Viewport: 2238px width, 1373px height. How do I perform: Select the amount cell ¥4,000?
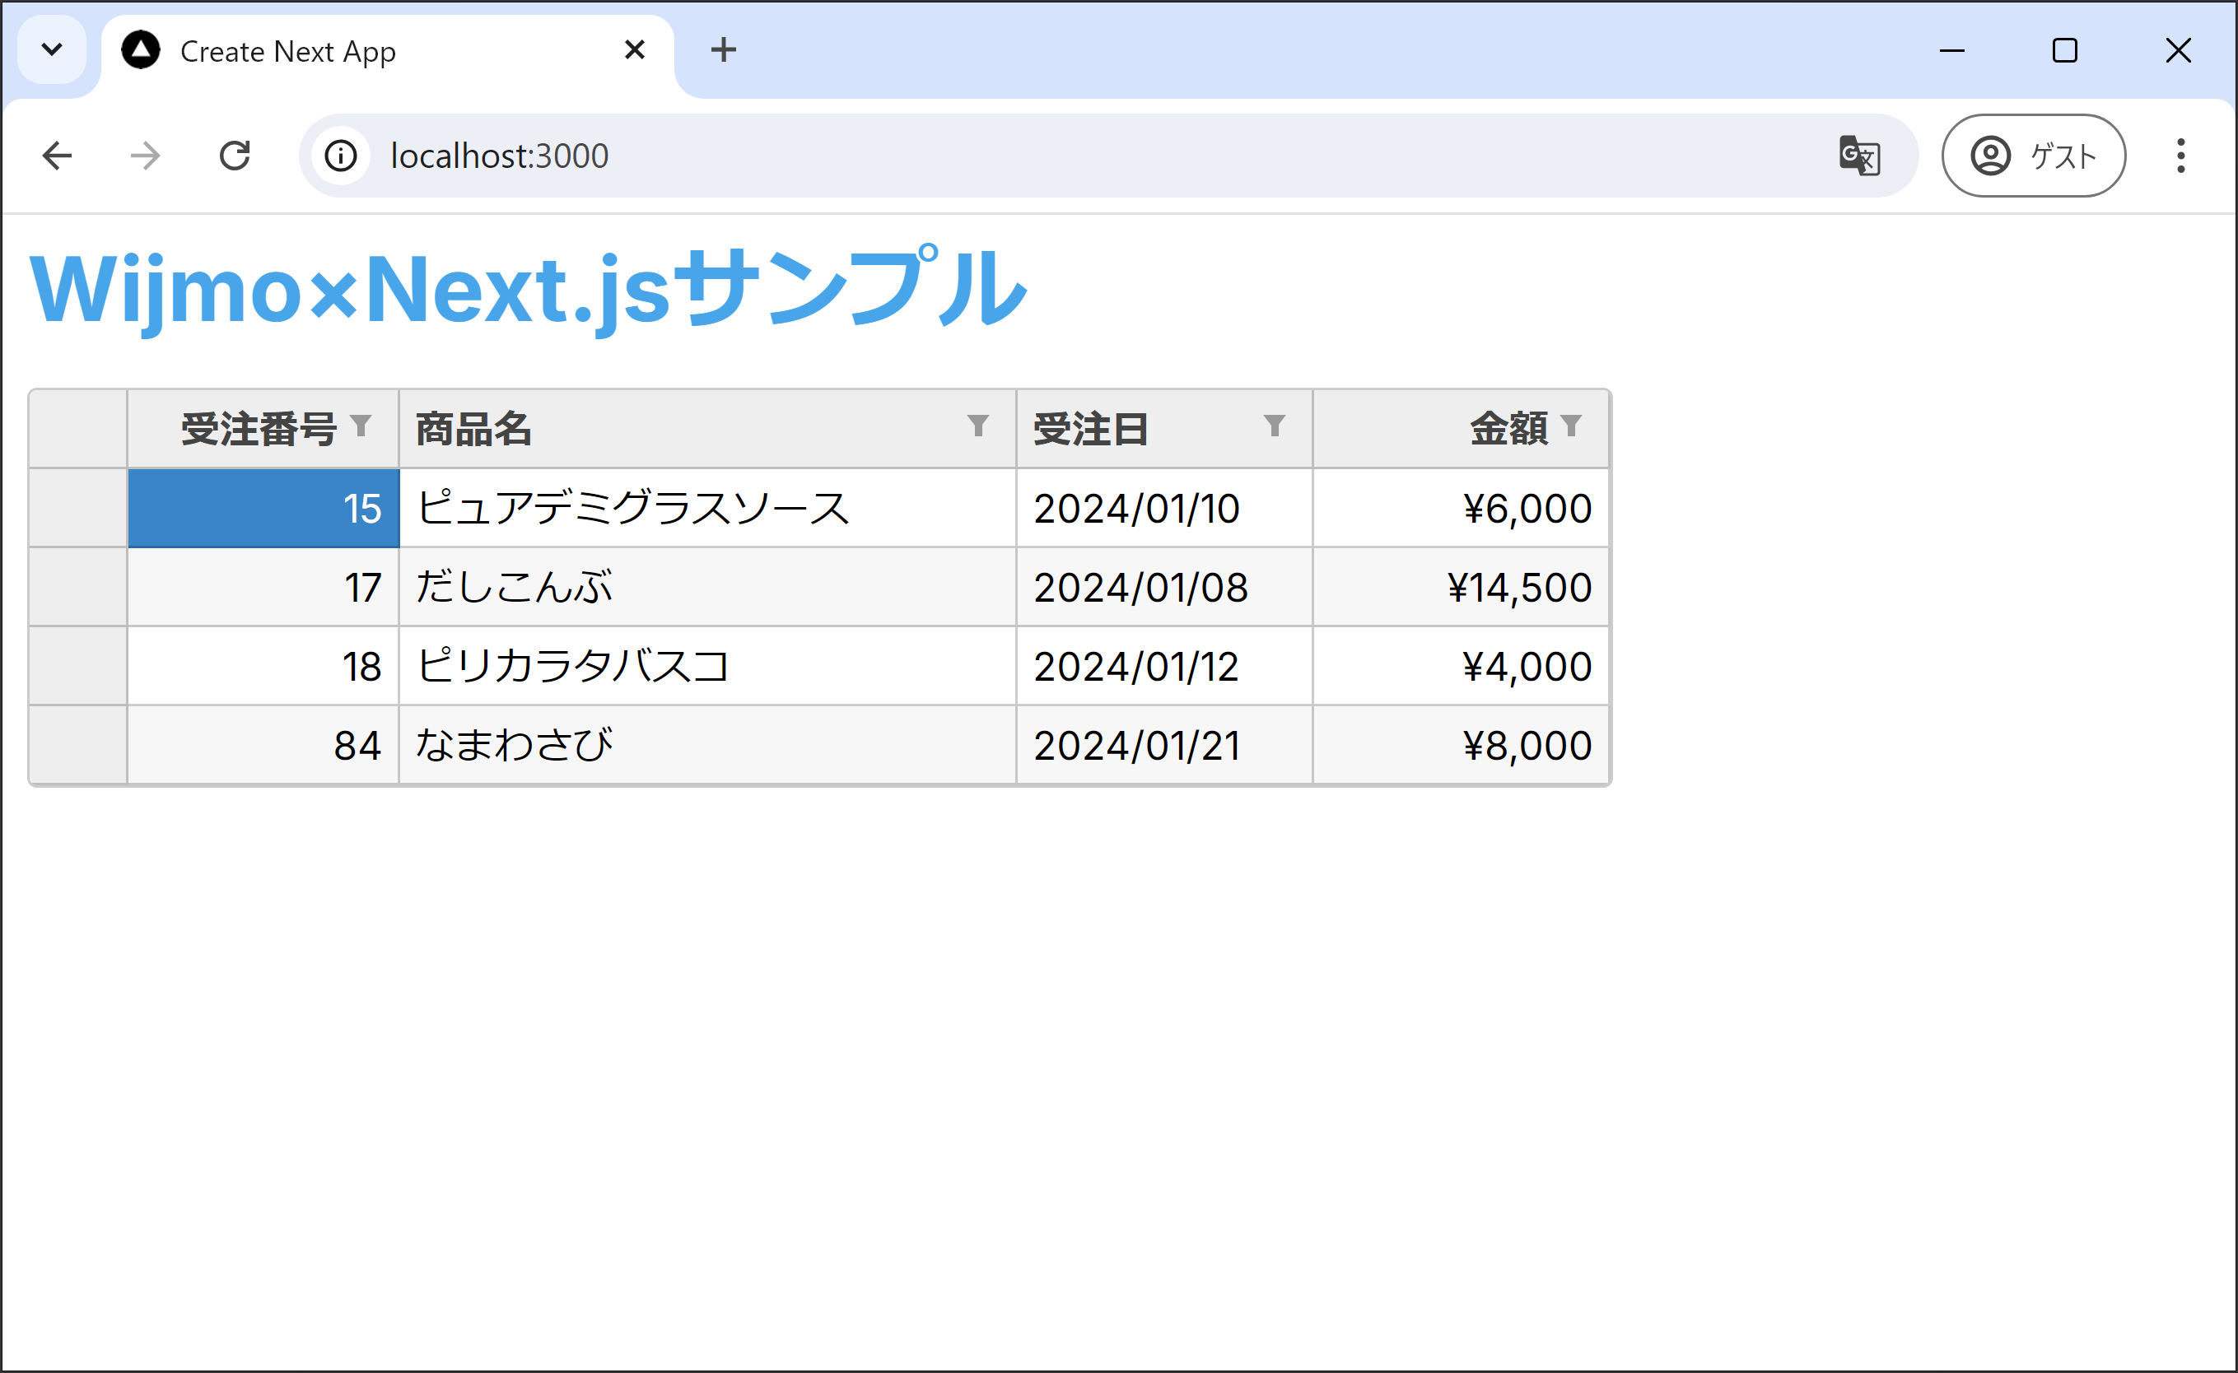point(1462,667)
